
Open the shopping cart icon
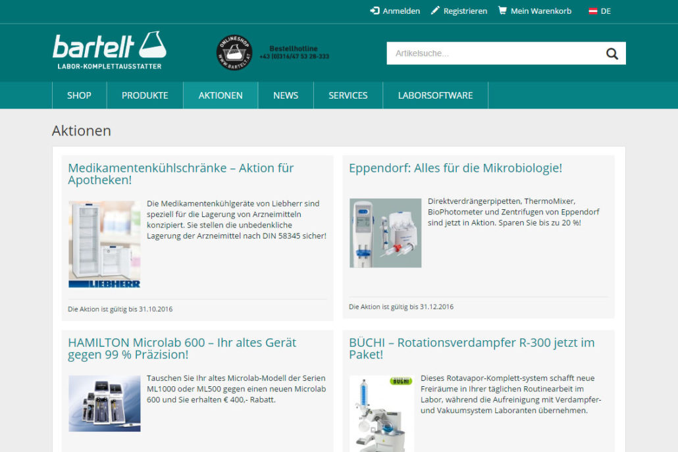[503, 11]
